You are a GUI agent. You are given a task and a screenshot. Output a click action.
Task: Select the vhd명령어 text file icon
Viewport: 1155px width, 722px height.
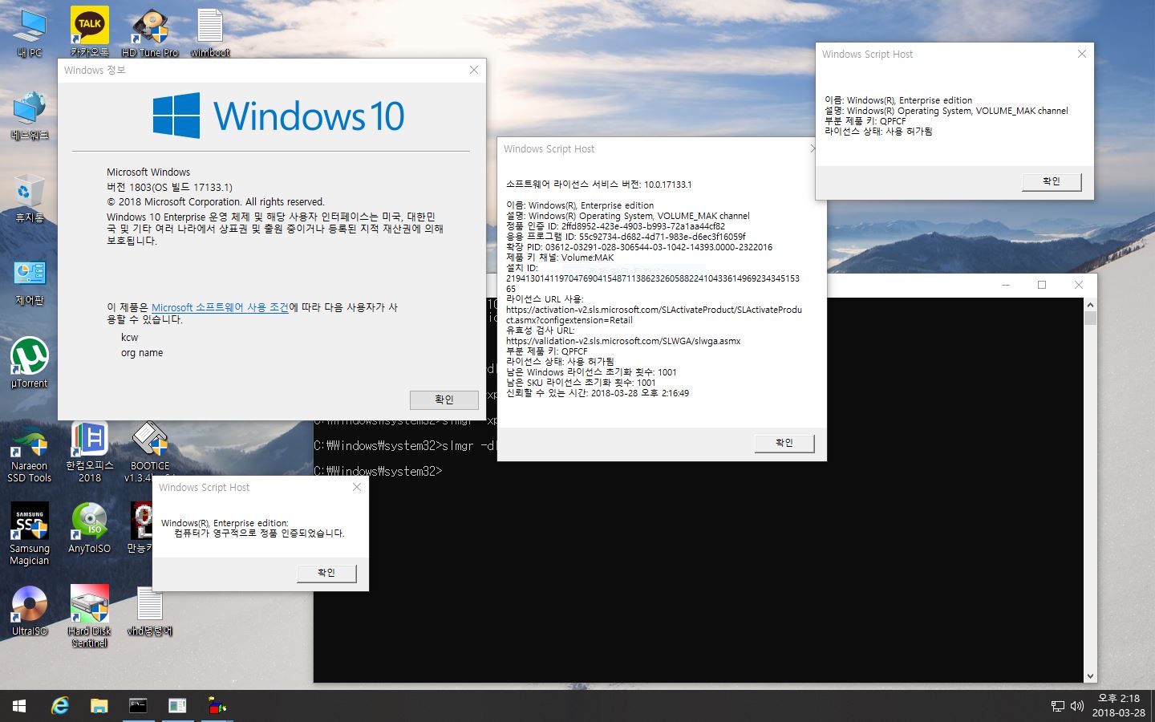tap(150, 610)
